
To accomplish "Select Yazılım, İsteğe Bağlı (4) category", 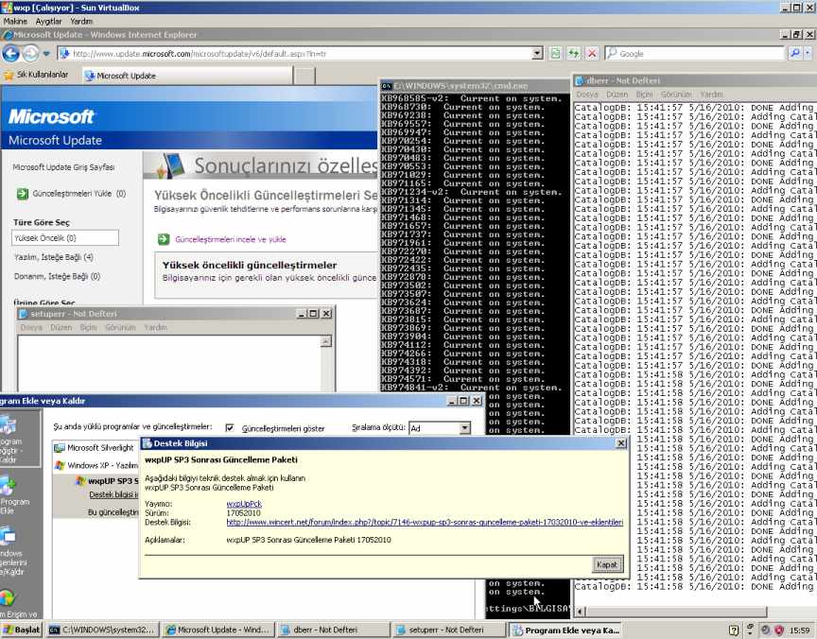I will tap(54, 257).
